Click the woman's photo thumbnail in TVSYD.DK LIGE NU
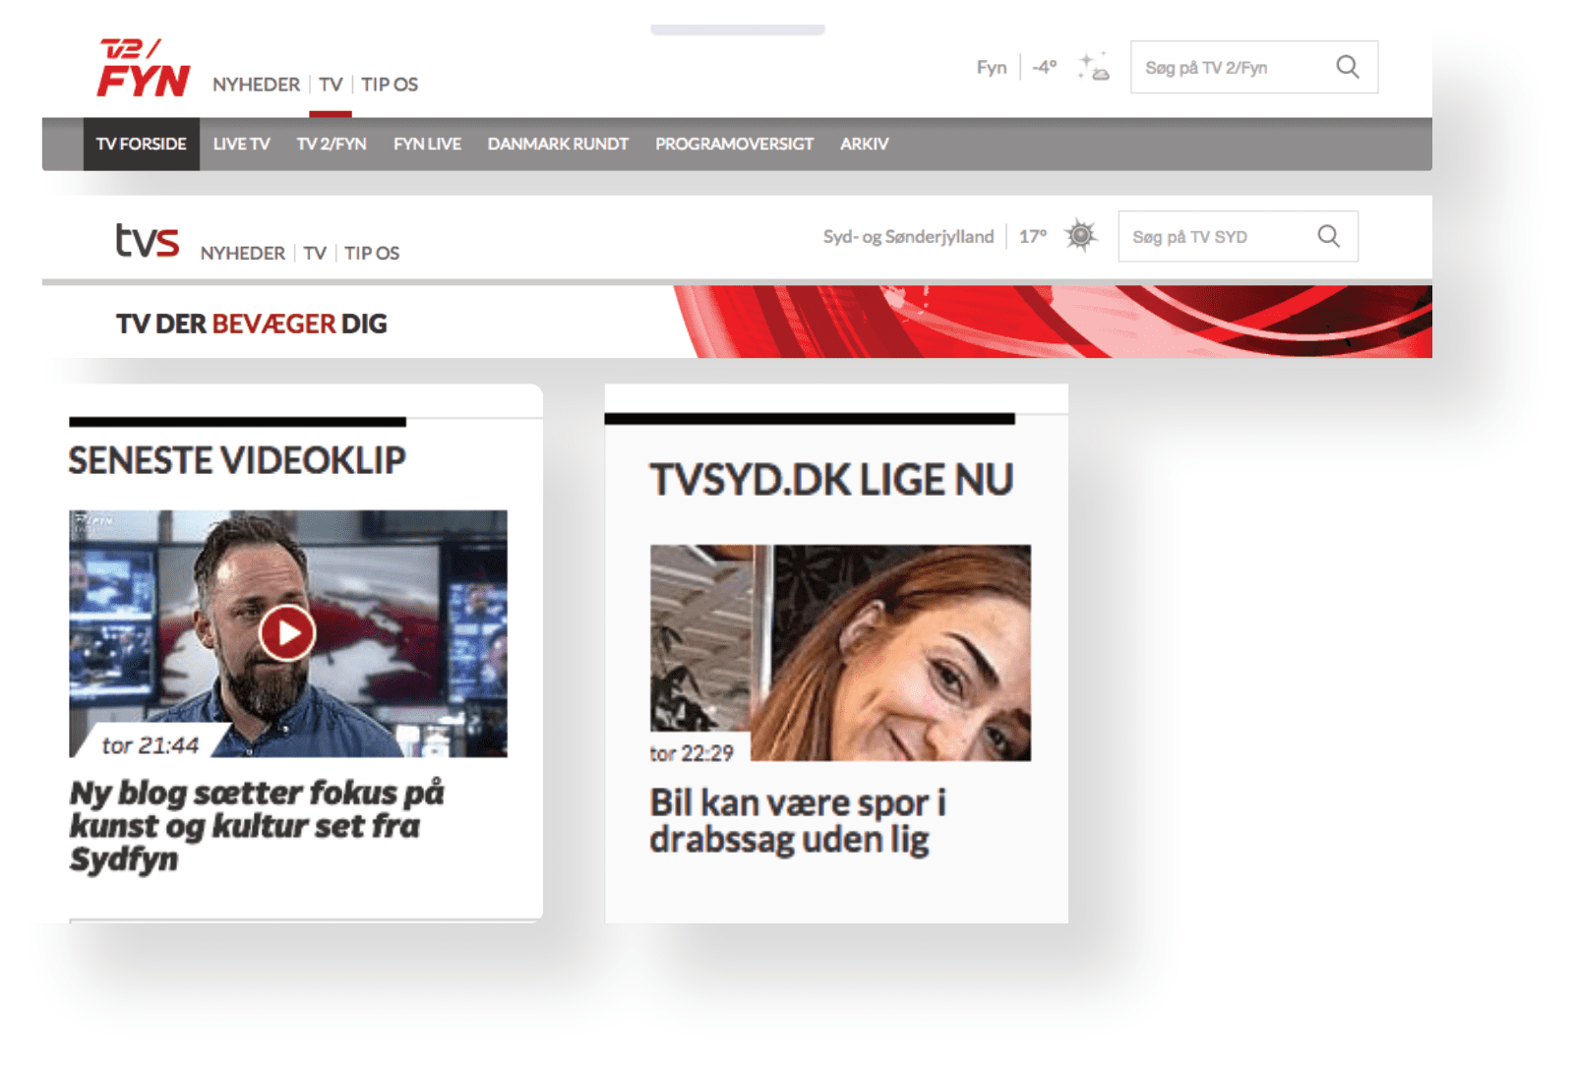Image resolution: width=1574 pixels, height=1065 pixels. point(840,652)
